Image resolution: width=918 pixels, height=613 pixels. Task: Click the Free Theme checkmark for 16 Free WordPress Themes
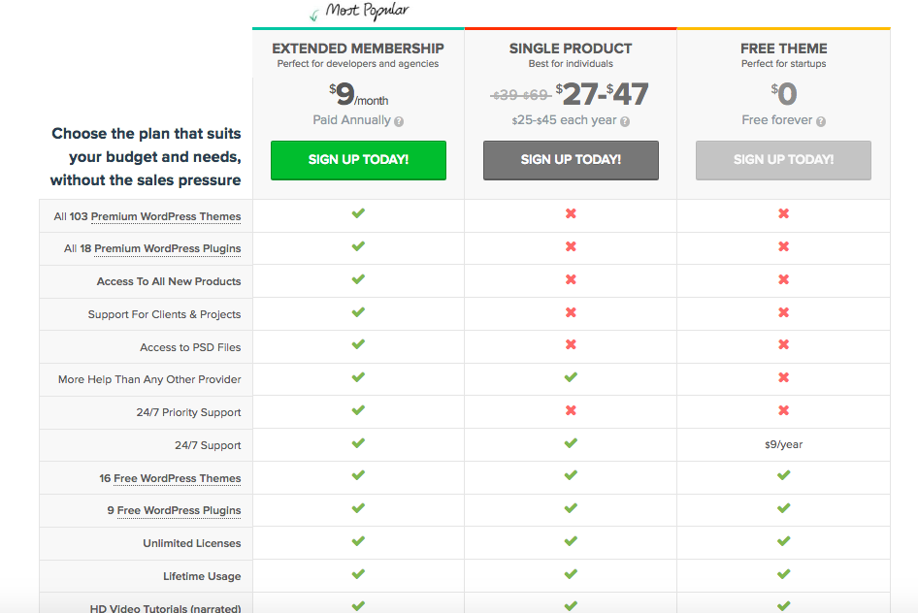783,475
